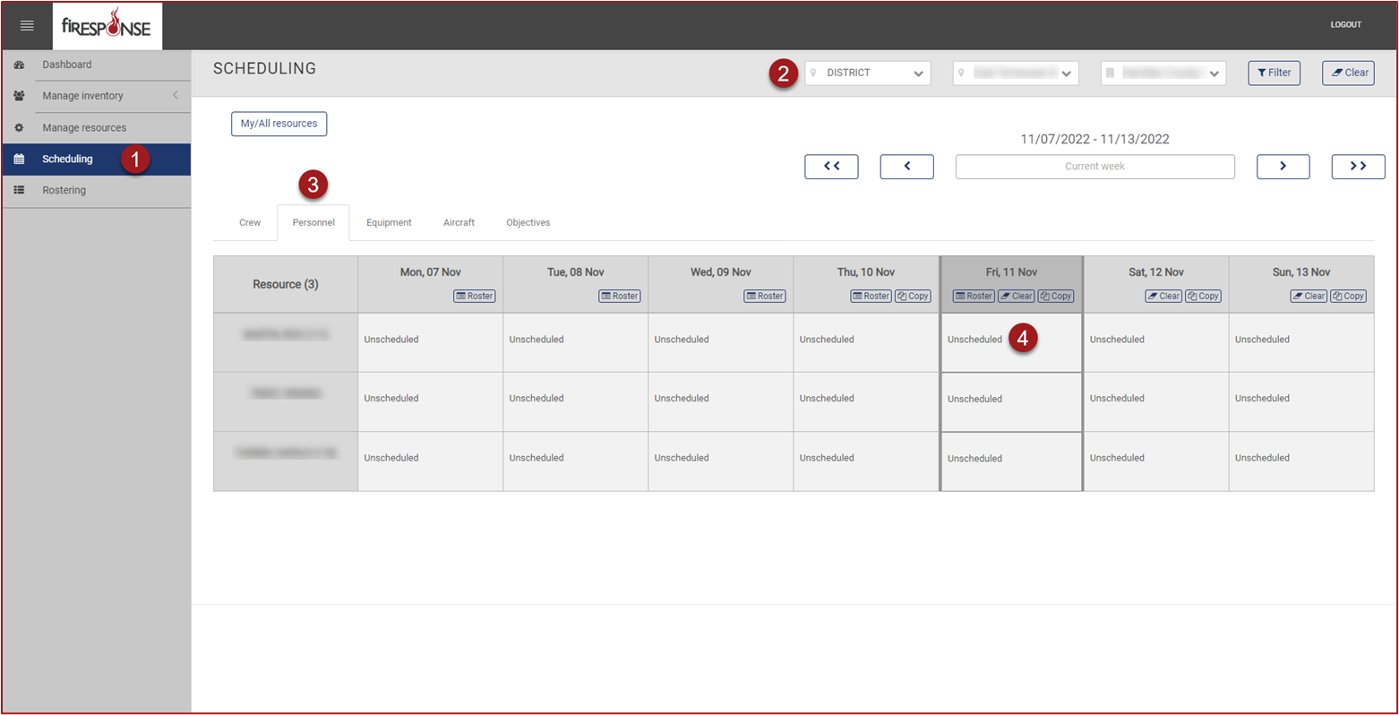The image size is (1399, 715).
Task: Switch to the Equipment tab
Action: (x=389, y=223)
